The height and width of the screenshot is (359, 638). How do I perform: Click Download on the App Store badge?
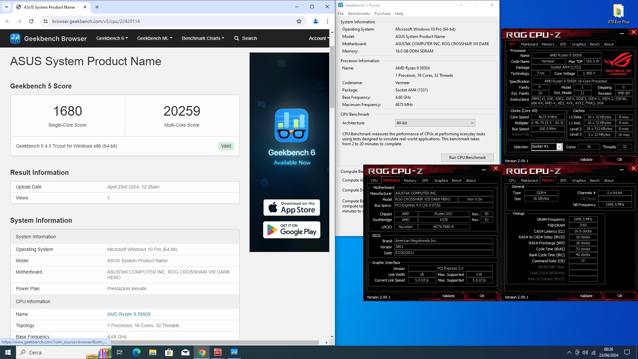coord(292,208)
